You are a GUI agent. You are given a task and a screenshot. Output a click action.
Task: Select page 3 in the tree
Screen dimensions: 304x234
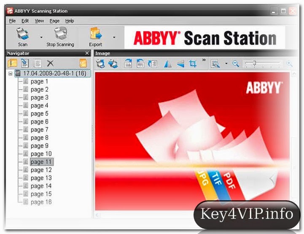[39, 97]
